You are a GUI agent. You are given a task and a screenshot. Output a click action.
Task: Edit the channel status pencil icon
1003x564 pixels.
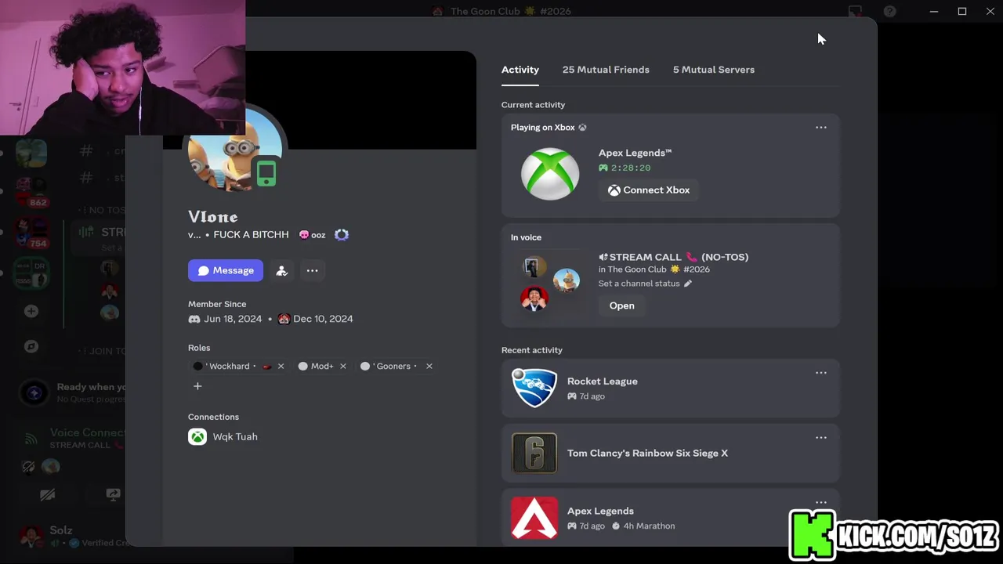(688, 284)
